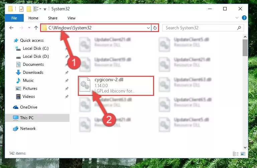
Task: Maximize the System32 window
Action: click(x=225, y=9)
